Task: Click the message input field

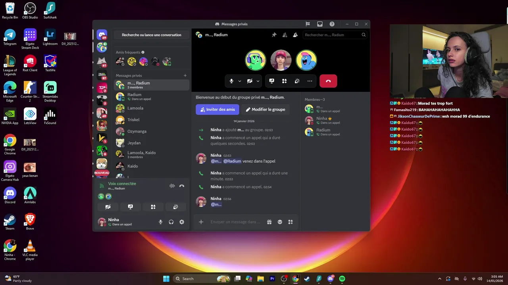Action: 236,222
